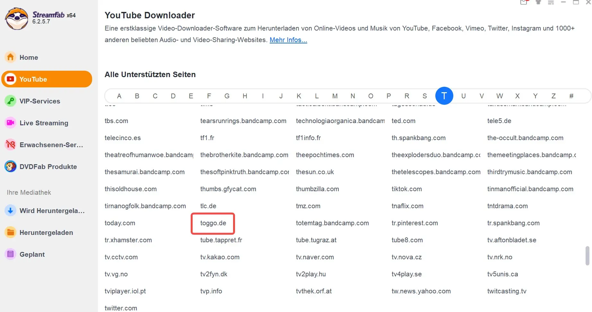The image size is (592, 312).
Task: Click the tf1info.fr site entry
Action: (308, 138)
